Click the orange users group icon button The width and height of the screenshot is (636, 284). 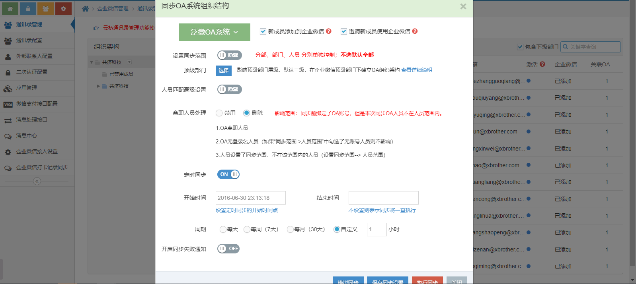[46, 8]
